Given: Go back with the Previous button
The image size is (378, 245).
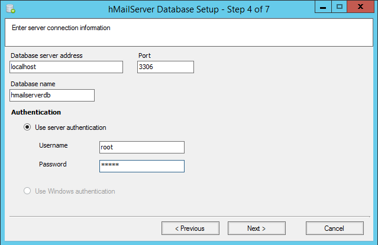Looking at the screenshot, I should [190, 228].
